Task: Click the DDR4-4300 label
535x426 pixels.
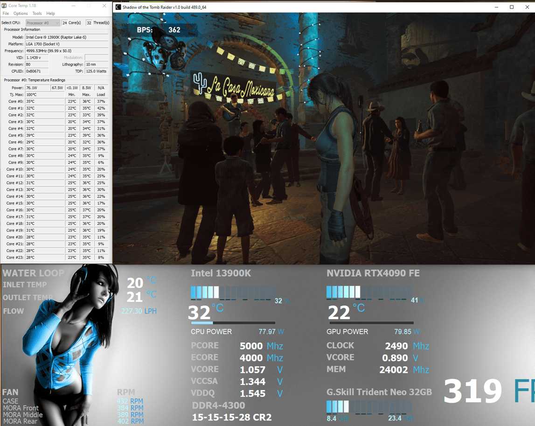Action: point(218,405)
